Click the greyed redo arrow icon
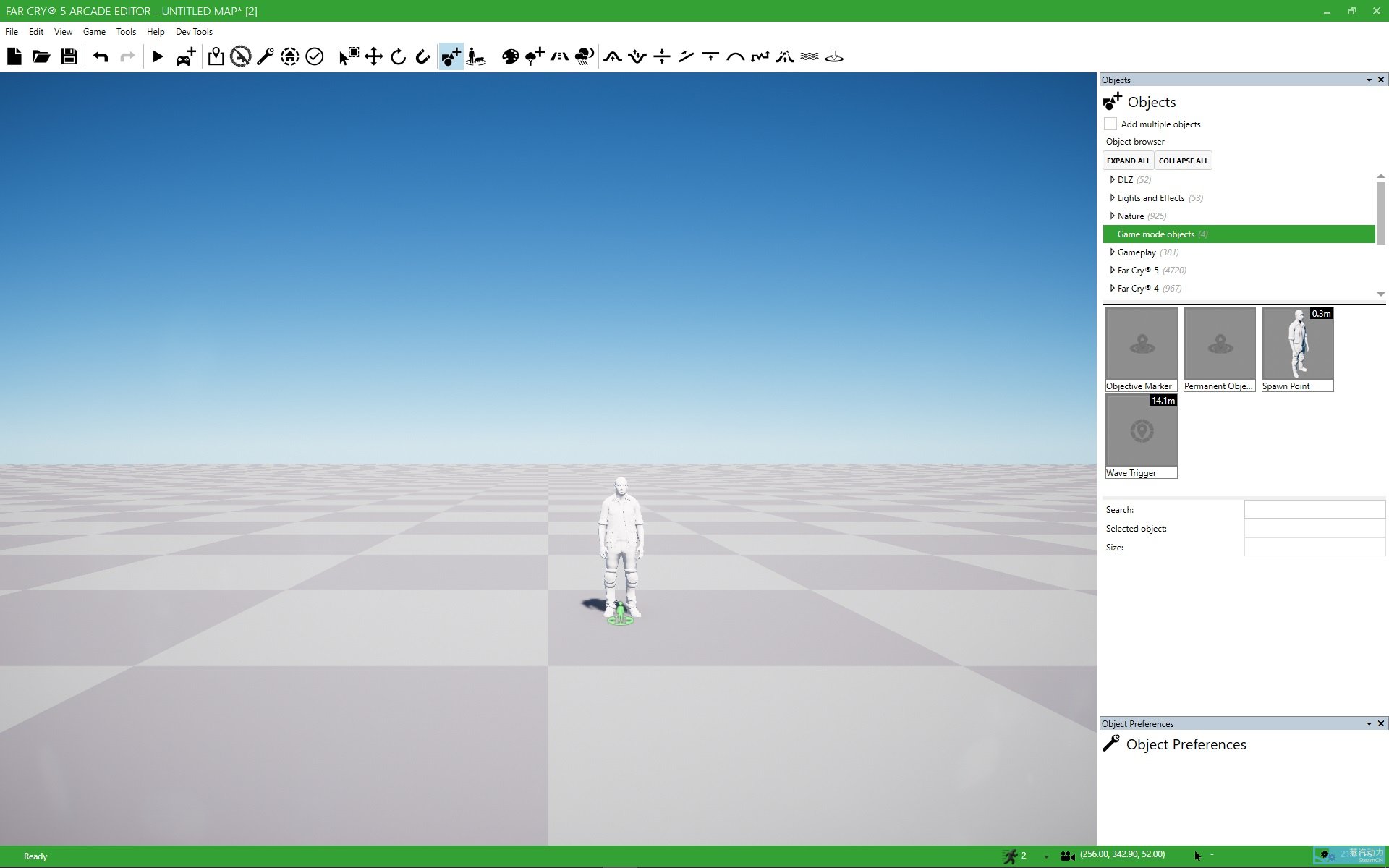Image resolution: width=1389 pixels, height=868 pixels. pyautogui.click(x=127, y=56)
